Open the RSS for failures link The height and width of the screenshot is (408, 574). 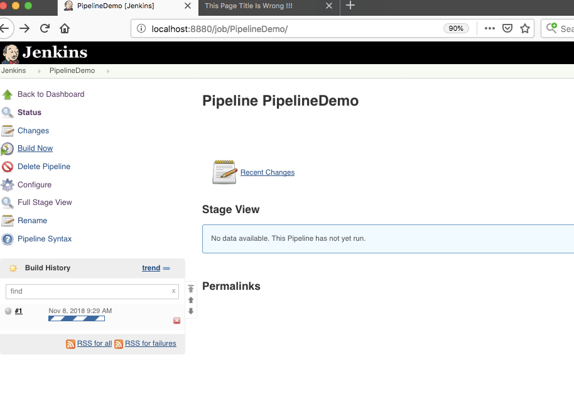pyautogui.click(x=150, y=343)
